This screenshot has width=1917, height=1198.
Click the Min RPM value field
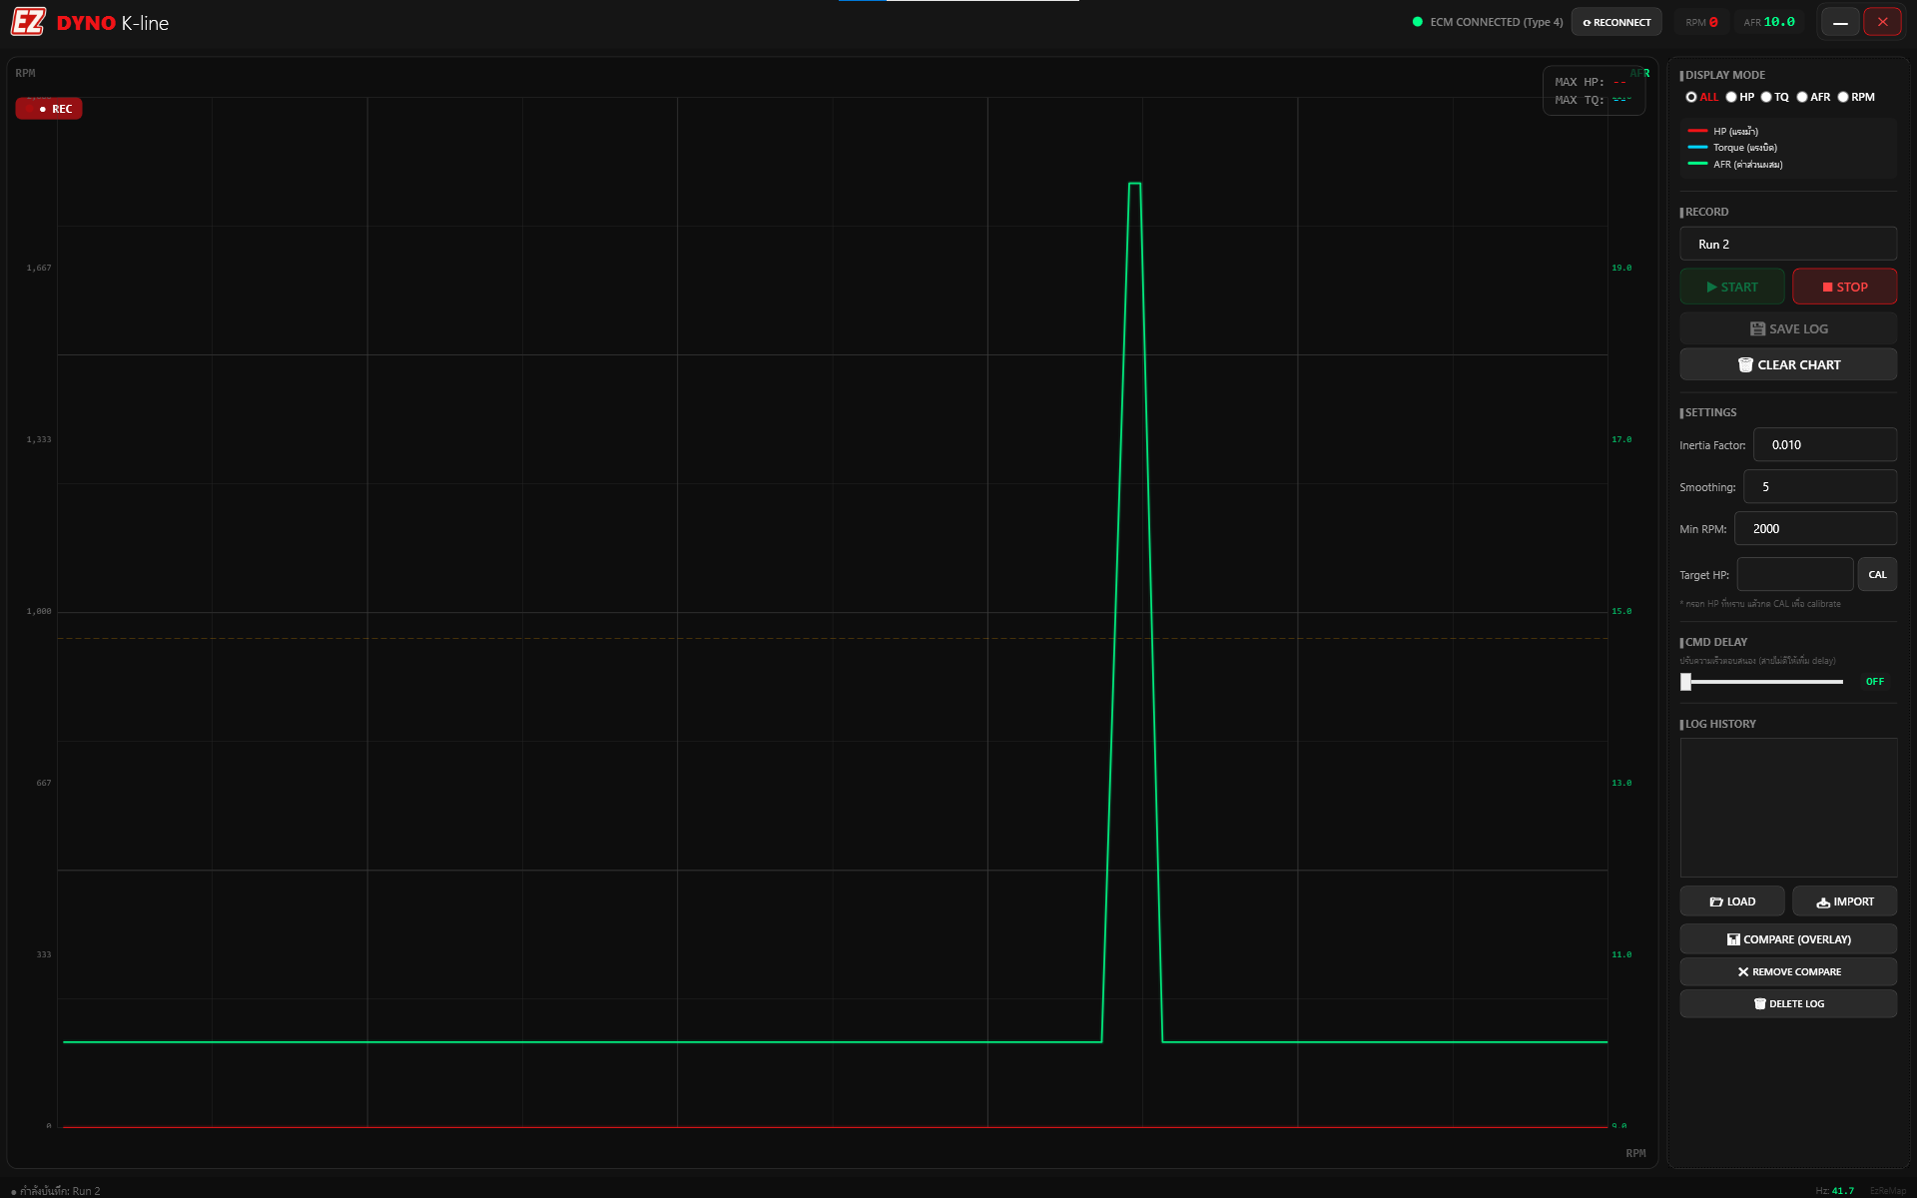point(1816,528)
